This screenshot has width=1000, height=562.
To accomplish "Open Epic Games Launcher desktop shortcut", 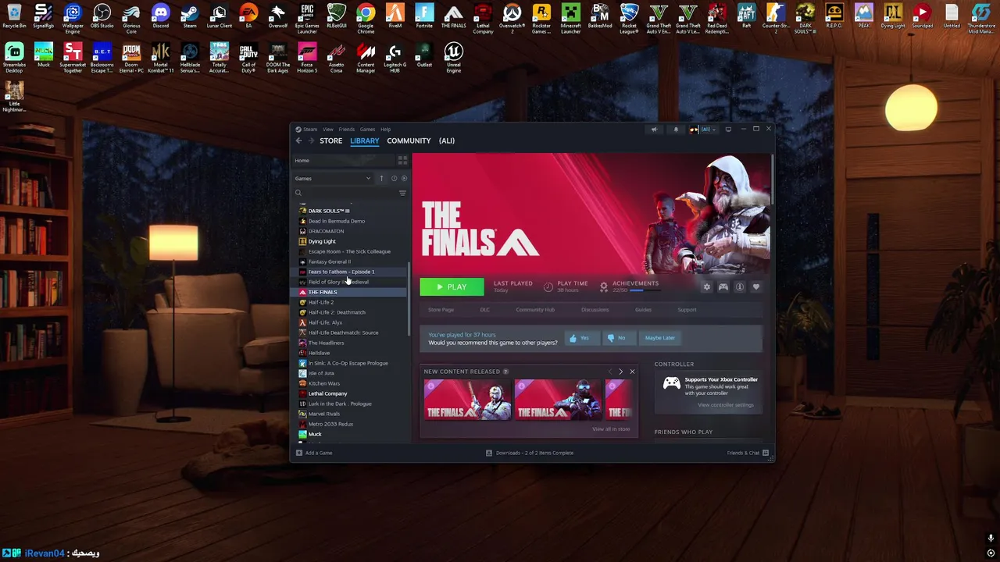I will [x=307, y=19].
